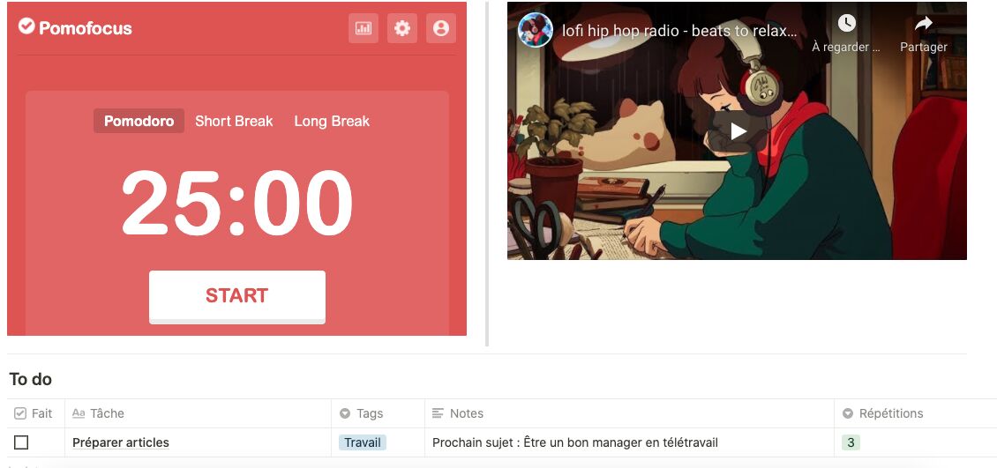Switch to the Short Break tab
Image resolution: width=997 pixels, height=468 pixels.
point(234,122)
